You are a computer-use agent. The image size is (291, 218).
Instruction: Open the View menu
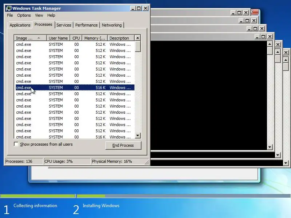pyautogui.click(x=39, y=15)
